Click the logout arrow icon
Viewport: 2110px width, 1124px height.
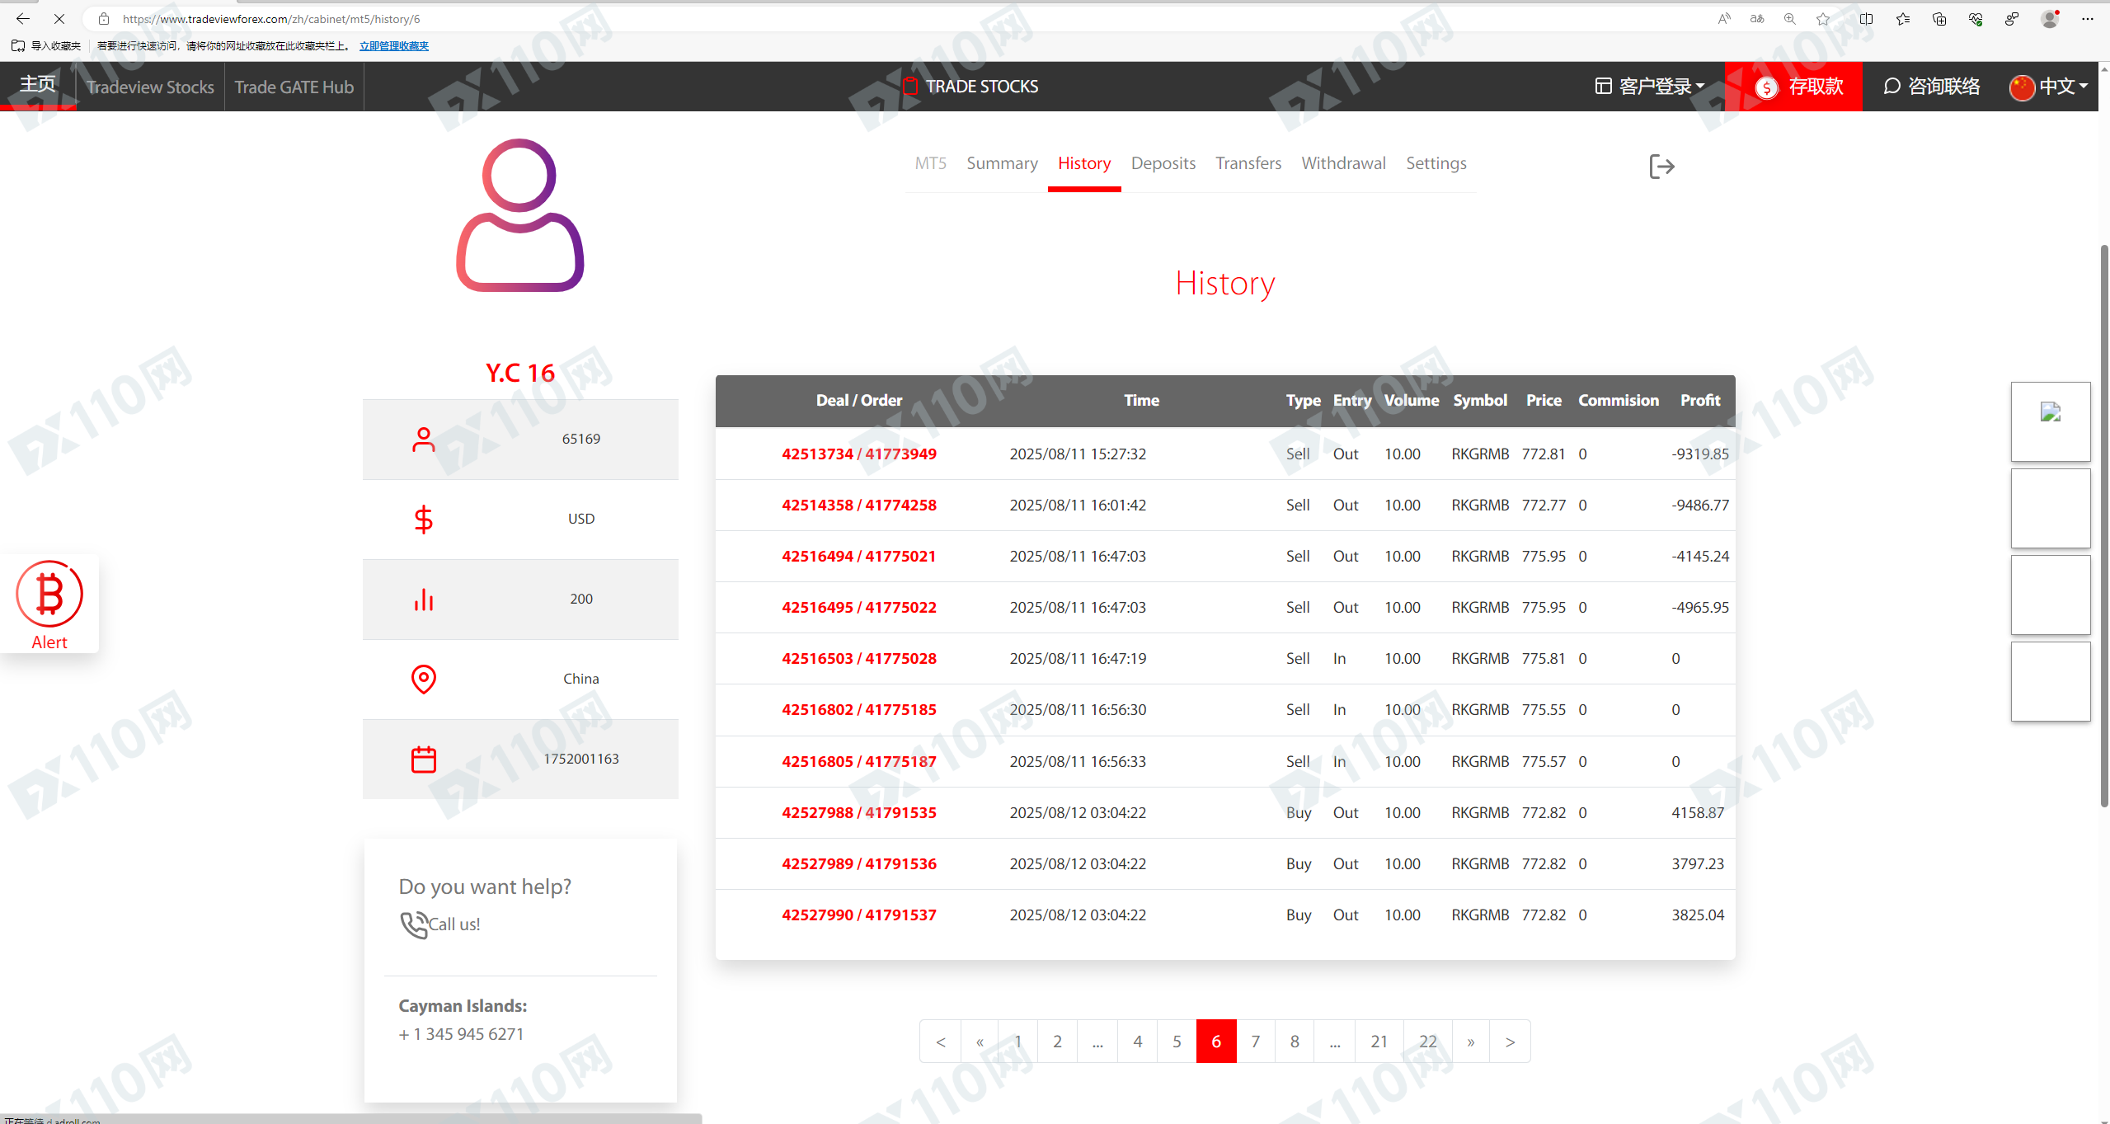(1661, 167)
